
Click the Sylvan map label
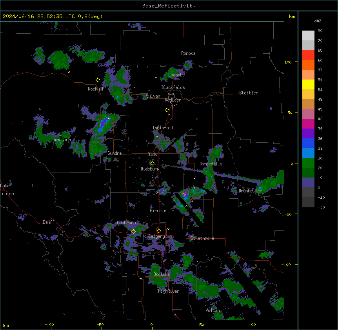[153, 96]
